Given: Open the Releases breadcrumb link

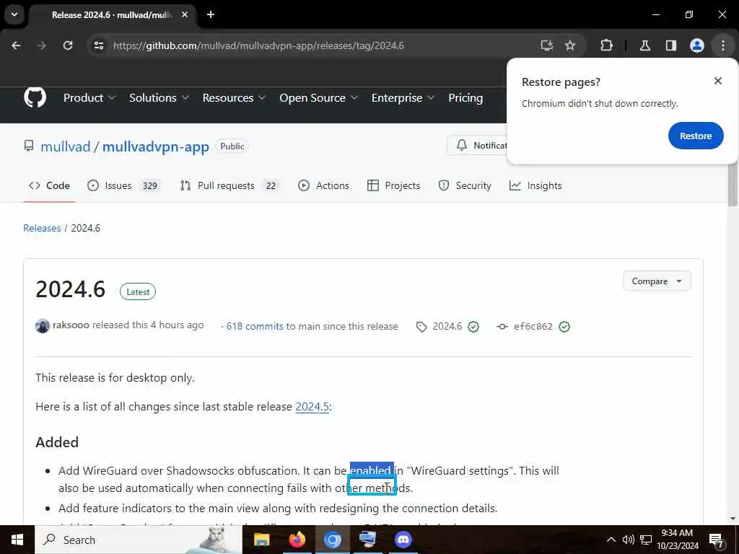Looking at the screenshot, I should (x=42, y=228).
